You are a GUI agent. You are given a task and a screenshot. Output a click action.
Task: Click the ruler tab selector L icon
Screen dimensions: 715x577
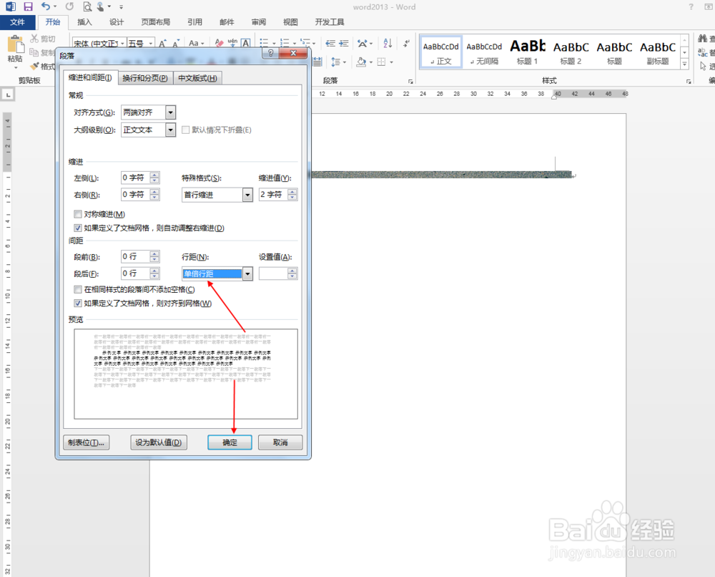point(8,95)
